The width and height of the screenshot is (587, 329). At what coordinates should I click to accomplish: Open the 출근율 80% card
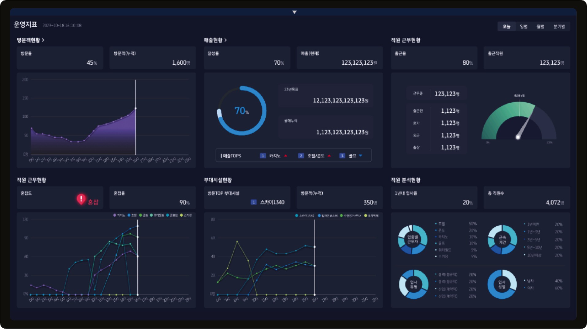click(x=434, y=58)
